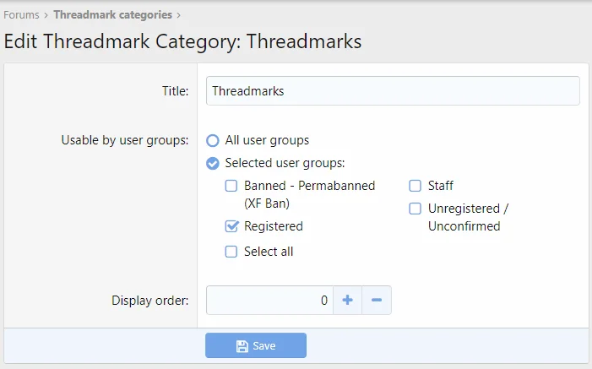Focus the Title text field containing Threadmarks

click(393, 91)
